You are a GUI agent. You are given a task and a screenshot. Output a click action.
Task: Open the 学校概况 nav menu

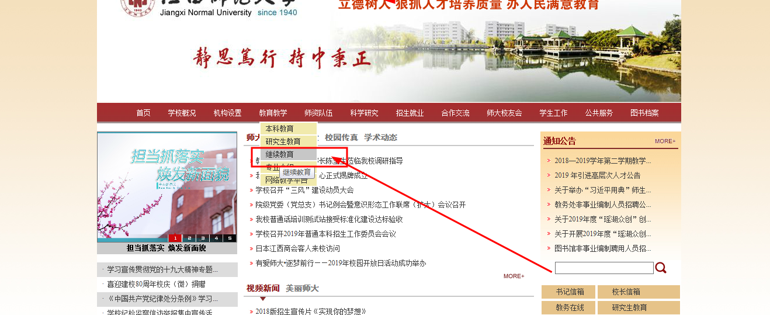tap(182, 113)
